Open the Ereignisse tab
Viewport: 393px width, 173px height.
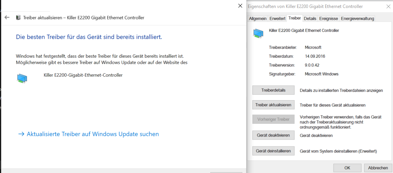pyautogui.click(x=329, y=19)
